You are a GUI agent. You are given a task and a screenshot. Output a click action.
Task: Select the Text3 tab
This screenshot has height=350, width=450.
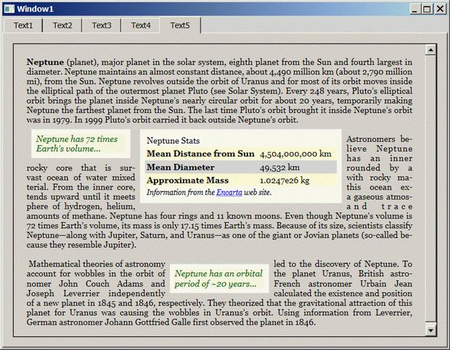[102, 25]
